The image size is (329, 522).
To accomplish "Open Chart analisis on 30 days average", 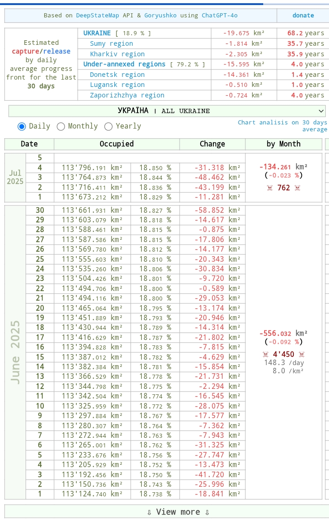I will pyautogui.click(x=282, y=126).
